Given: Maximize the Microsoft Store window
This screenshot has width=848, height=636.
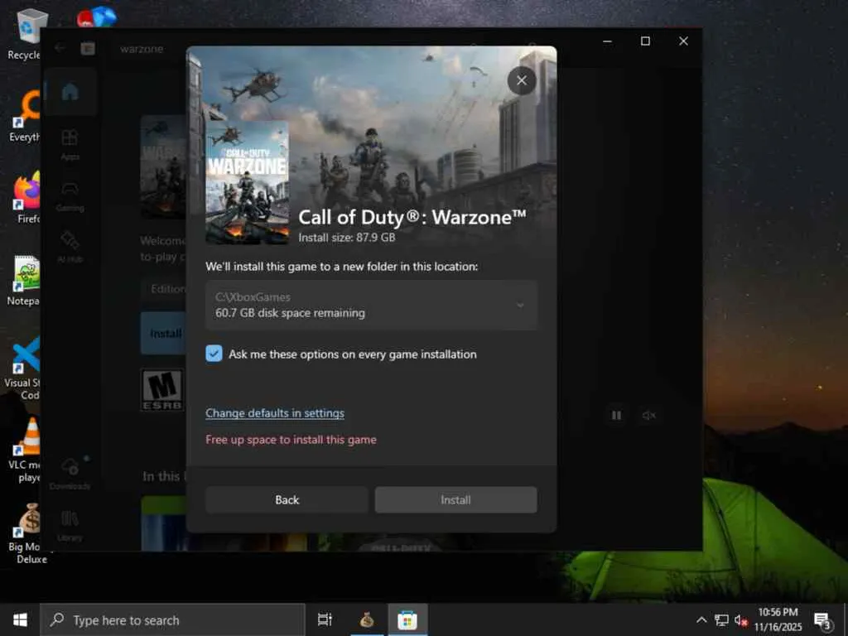Looking at the screenshot, I should click(x=645, y=41).
